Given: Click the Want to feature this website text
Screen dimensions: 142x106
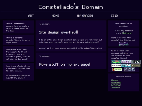Looking at the screenshot, I should tap(123, 39).
